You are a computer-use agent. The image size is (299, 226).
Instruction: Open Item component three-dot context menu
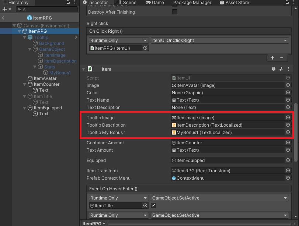point(288,69)
